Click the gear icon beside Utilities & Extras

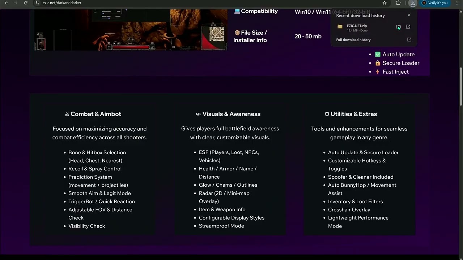point(327,114)
